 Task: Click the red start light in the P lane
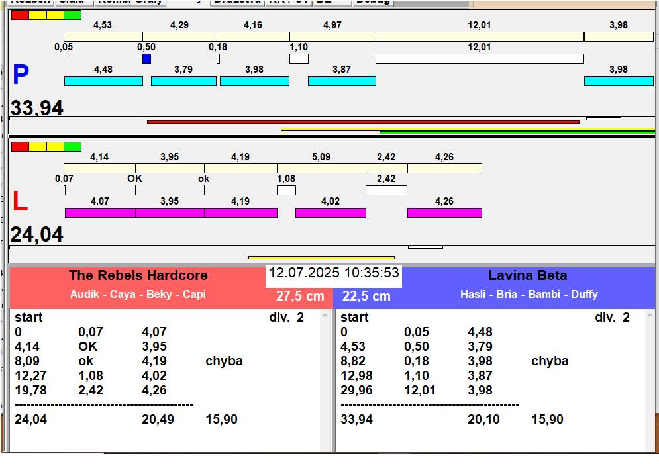pyautogui.click(x=20, y=15)
